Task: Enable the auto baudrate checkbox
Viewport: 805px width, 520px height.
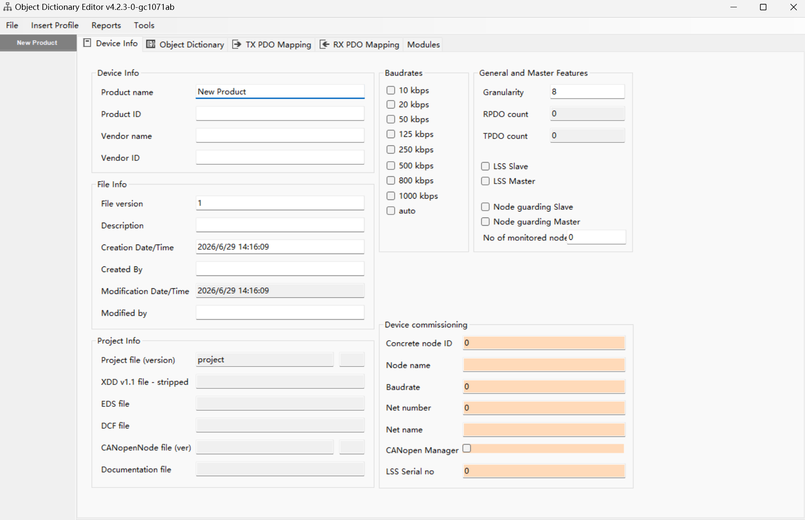Action: coord(390,211)
